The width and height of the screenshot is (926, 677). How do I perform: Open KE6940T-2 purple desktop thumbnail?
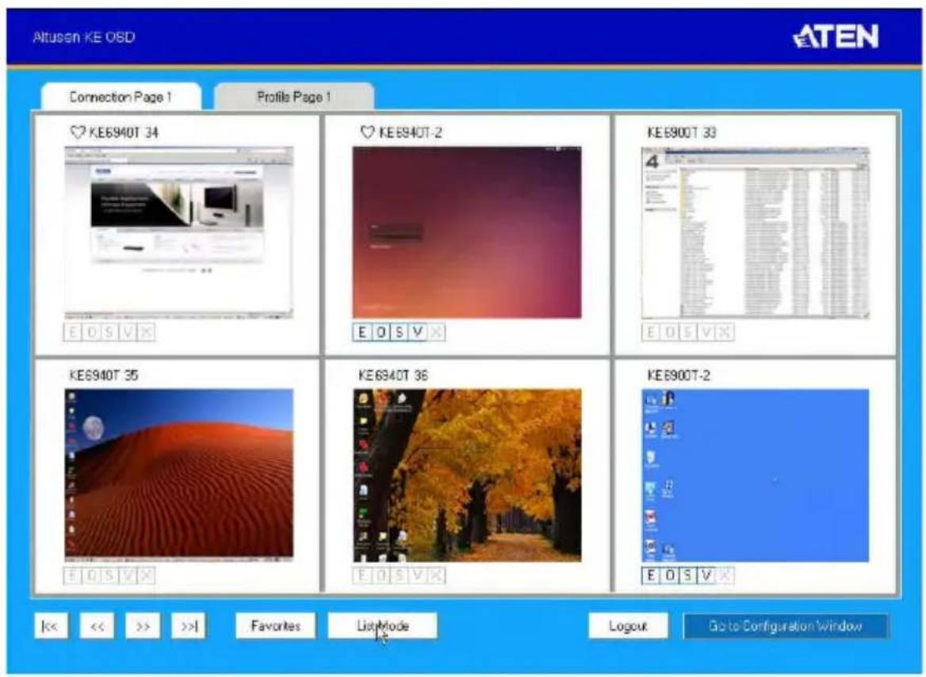467,233
